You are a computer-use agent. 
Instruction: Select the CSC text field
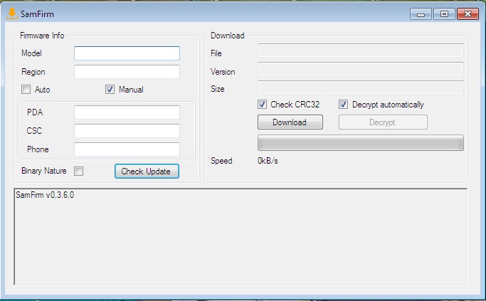pos(127,131)
